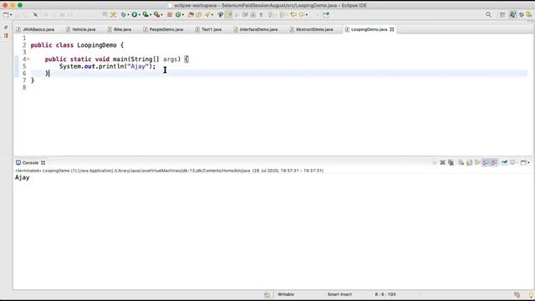Click the Skip All Breakpoints icon

[x=35, y=15]
